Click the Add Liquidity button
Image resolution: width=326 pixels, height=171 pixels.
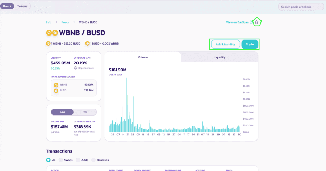[225, 44]
